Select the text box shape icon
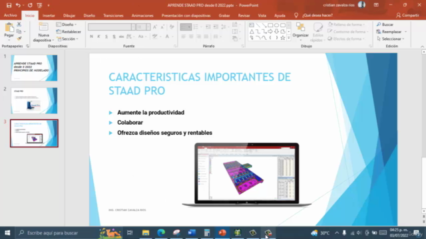The image size is (426, 239). [252, 25]
